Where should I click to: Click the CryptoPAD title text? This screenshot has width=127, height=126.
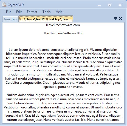click(x=16, y=5)
